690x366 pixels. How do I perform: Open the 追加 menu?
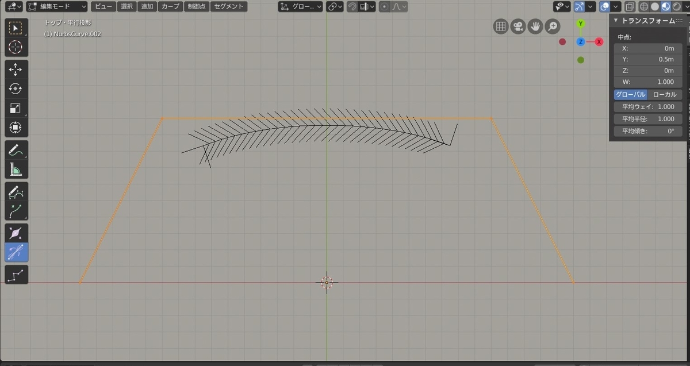147,7
